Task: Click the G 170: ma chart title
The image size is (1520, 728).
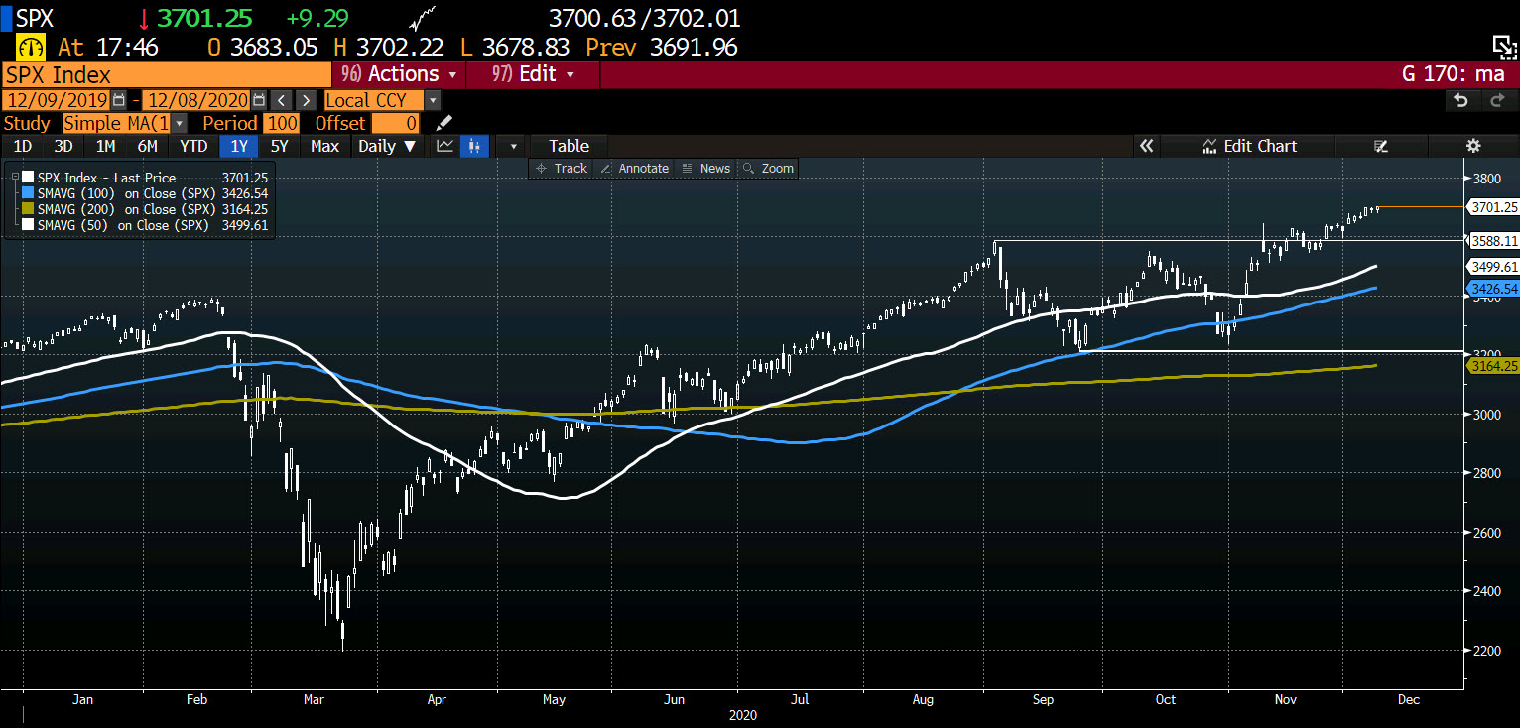Action: pos(1452,74)
